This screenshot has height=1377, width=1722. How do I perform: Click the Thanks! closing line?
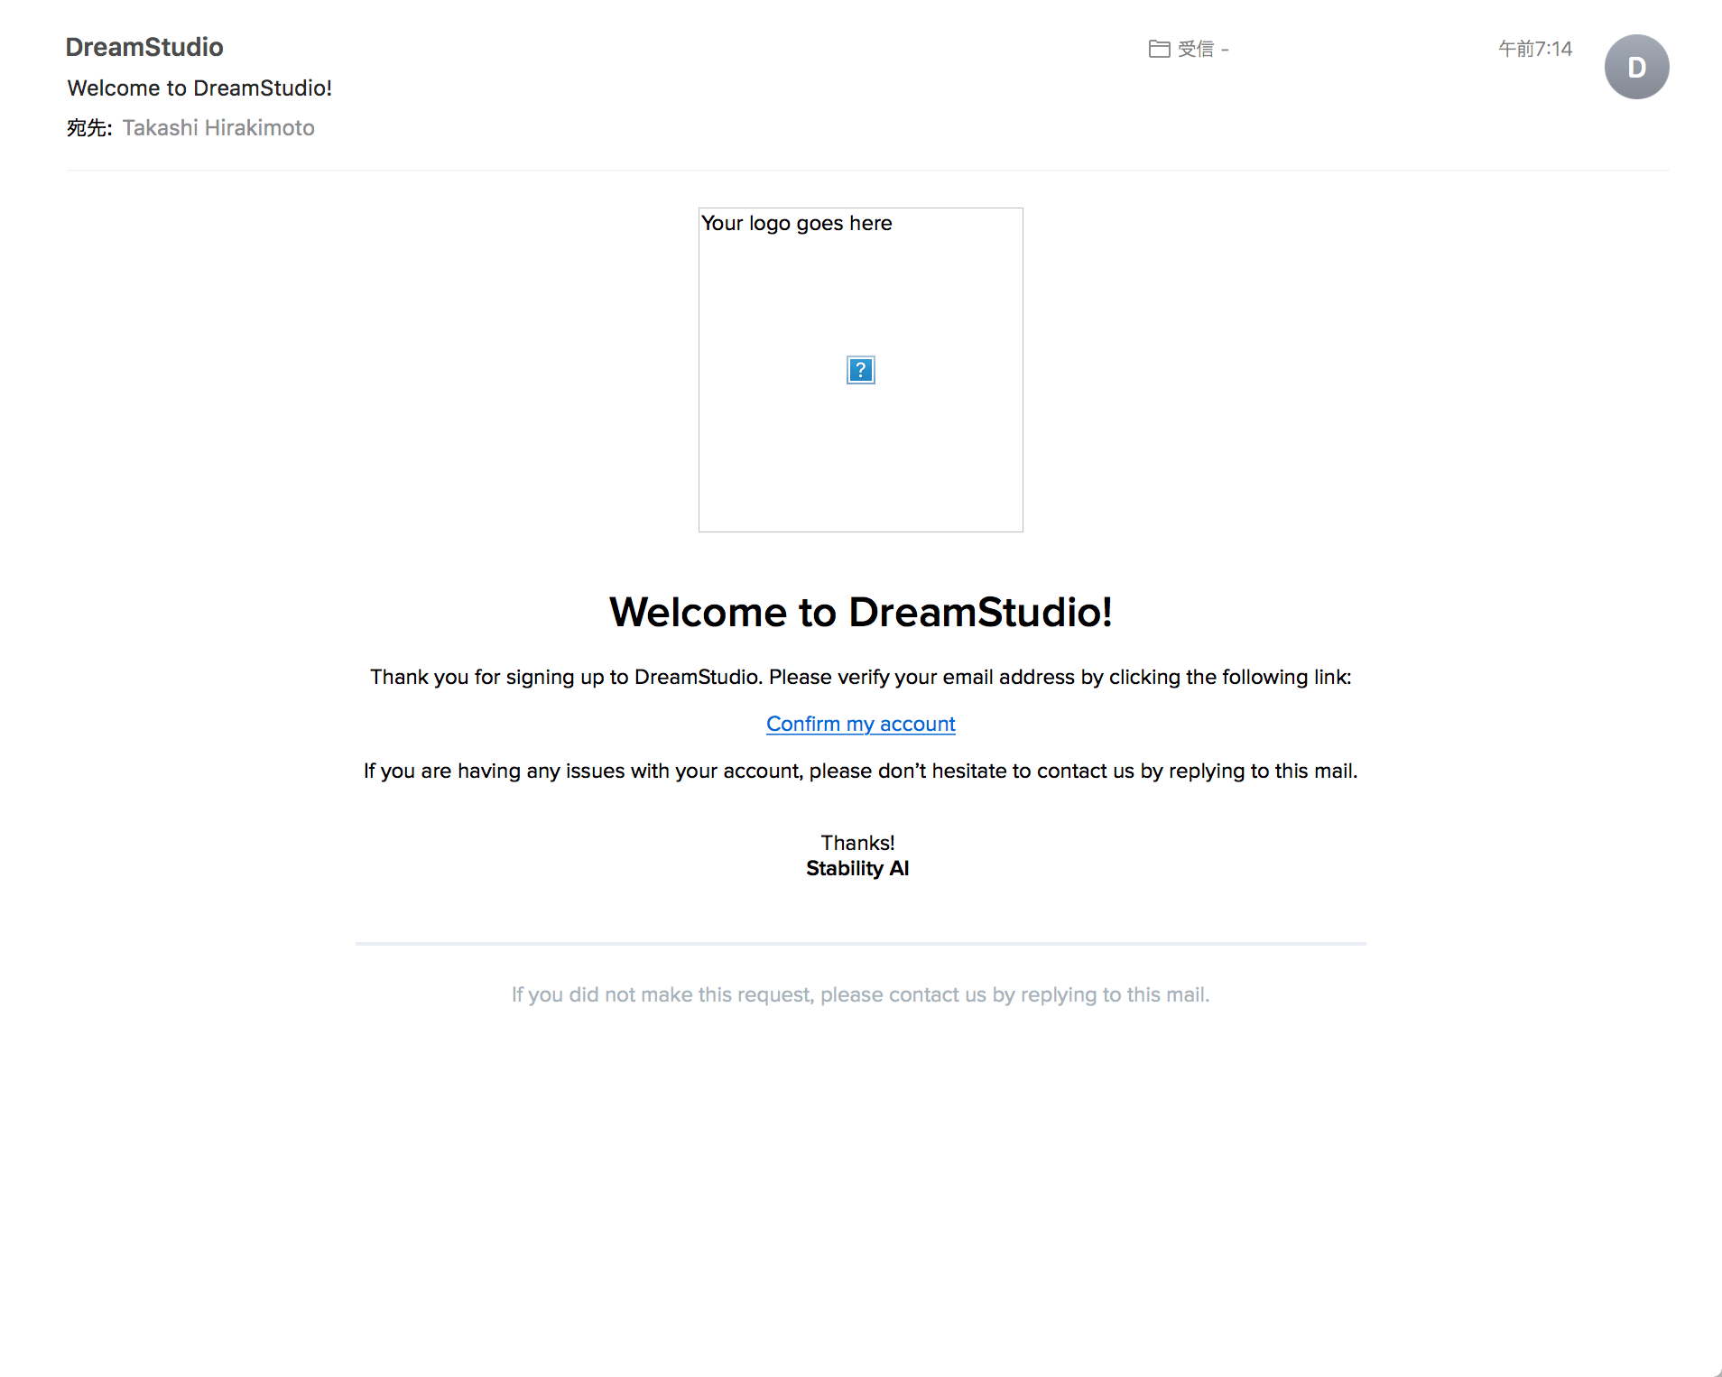point(857,843)
